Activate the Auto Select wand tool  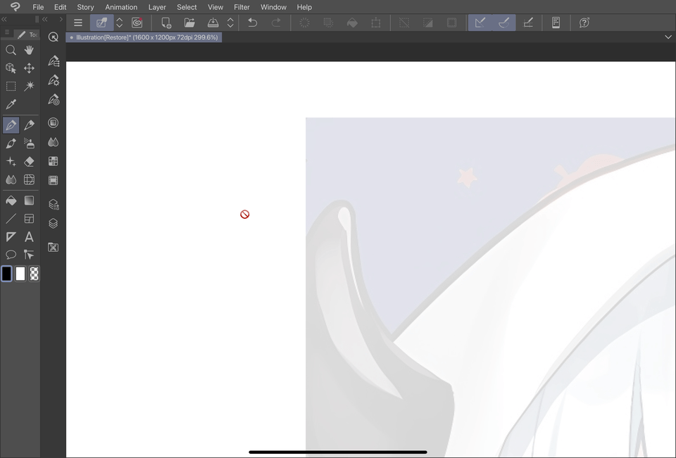click(x=29, y=86)
